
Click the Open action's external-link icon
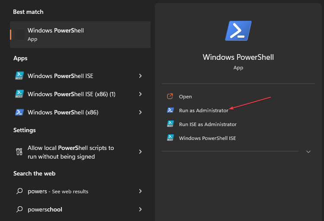click(x=170, y=97)
